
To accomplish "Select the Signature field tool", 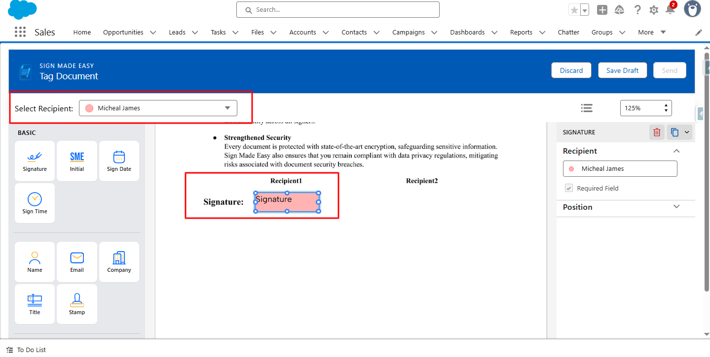I will [x=35, y=161].
